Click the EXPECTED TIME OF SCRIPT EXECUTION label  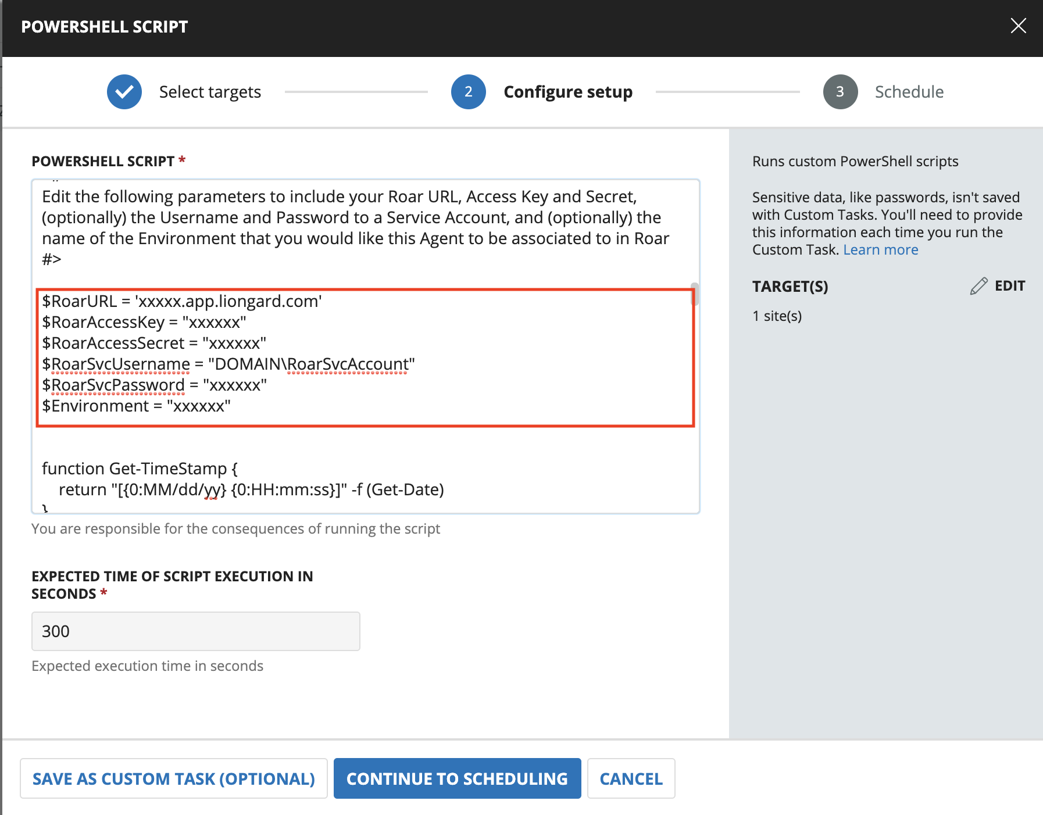coord(172,585)
